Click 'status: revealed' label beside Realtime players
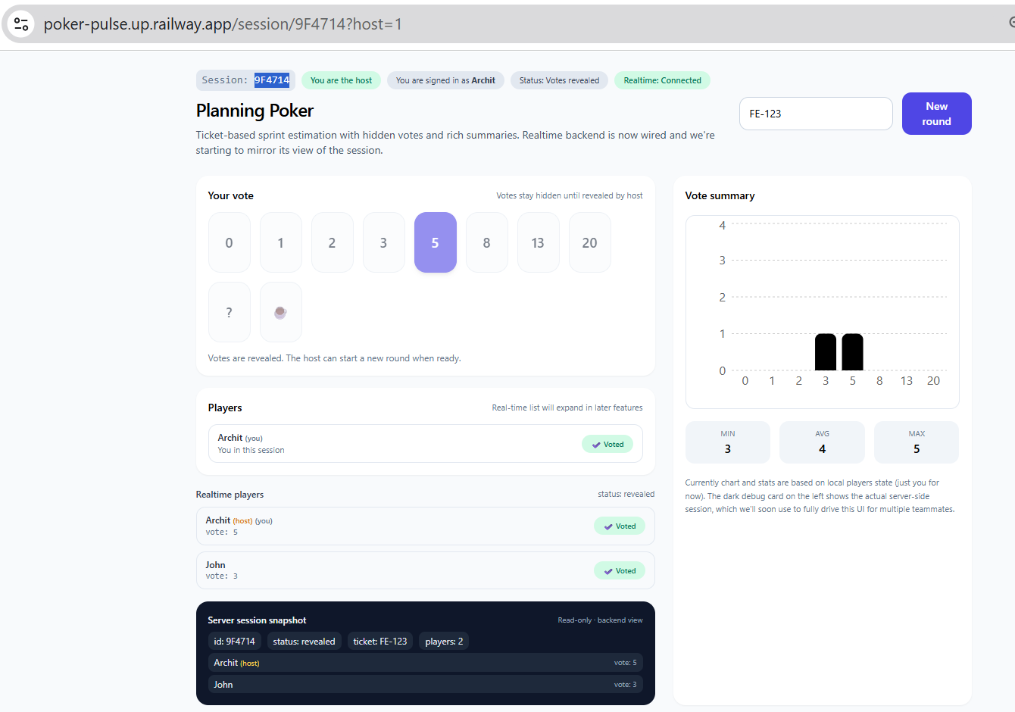 [x=626, y=494]
